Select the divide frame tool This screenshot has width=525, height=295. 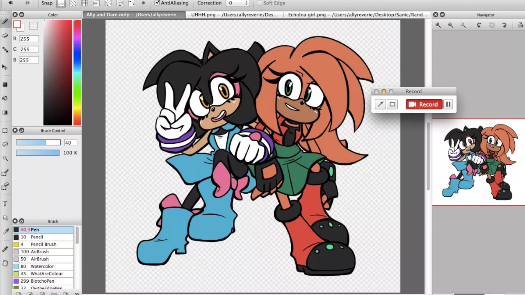[5, 231]
